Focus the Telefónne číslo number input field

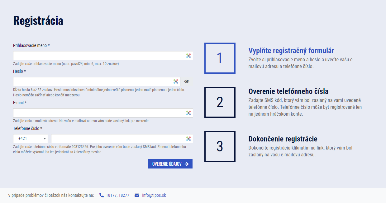tap(122, 139)
